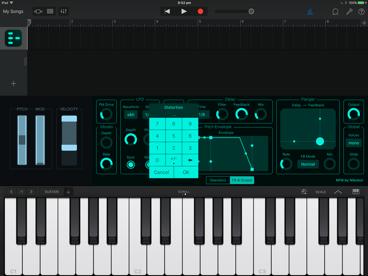Switch to the Operators tab

218,180
